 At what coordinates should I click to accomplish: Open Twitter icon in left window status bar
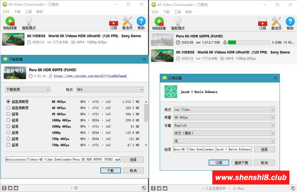(x=10, y=188)
